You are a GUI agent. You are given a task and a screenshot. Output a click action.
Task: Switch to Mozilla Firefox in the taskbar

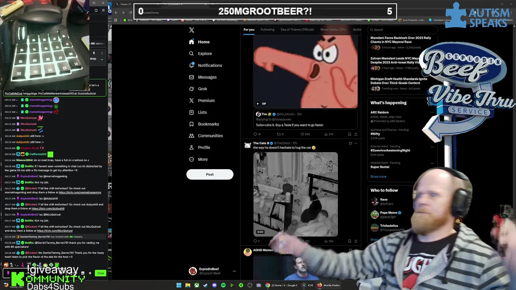coord(329,285)
